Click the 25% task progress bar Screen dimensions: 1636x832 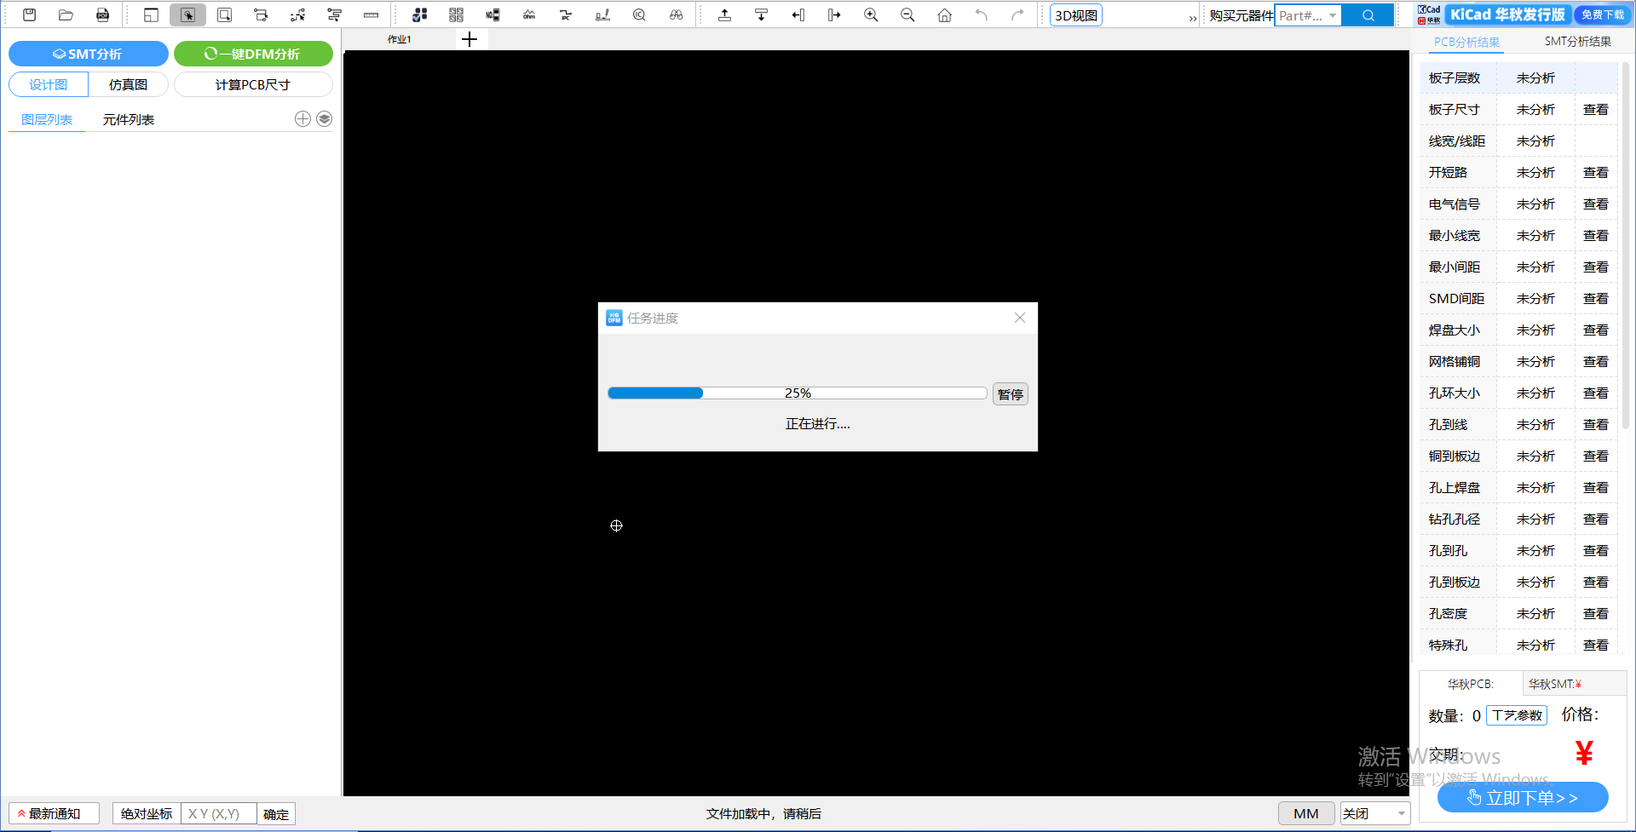coord(797,393)
